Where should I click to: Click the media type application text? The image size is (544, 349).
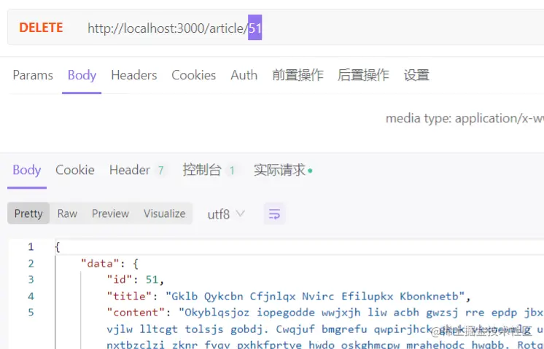pyautogui.click(x=465, y=119)
